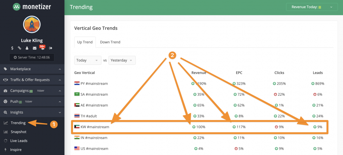Image resolution: width=343 pixels, height=155 pixels.
Task: Select the US #mainstream row label
Action: click(x=94, y=149)
